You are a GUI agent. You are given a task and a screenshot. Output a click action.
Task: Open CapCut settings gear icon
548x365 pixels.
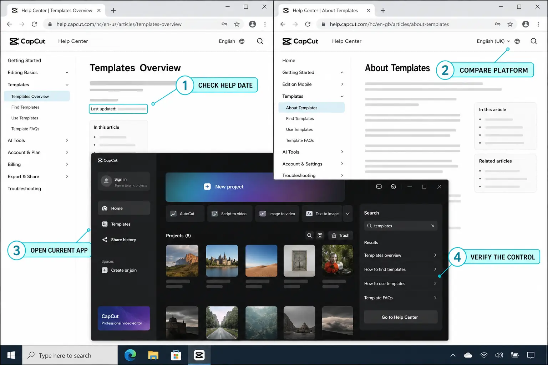pyautogui.click(x=393, y=187)
